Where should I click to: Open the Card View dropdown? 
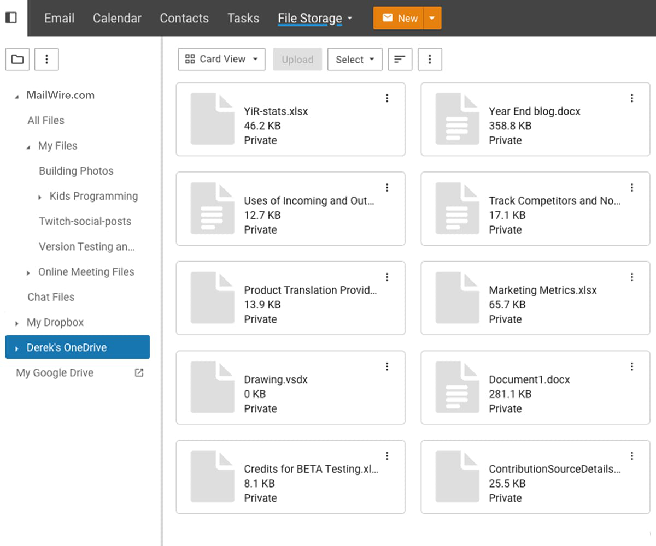click(x=221, y=59)
